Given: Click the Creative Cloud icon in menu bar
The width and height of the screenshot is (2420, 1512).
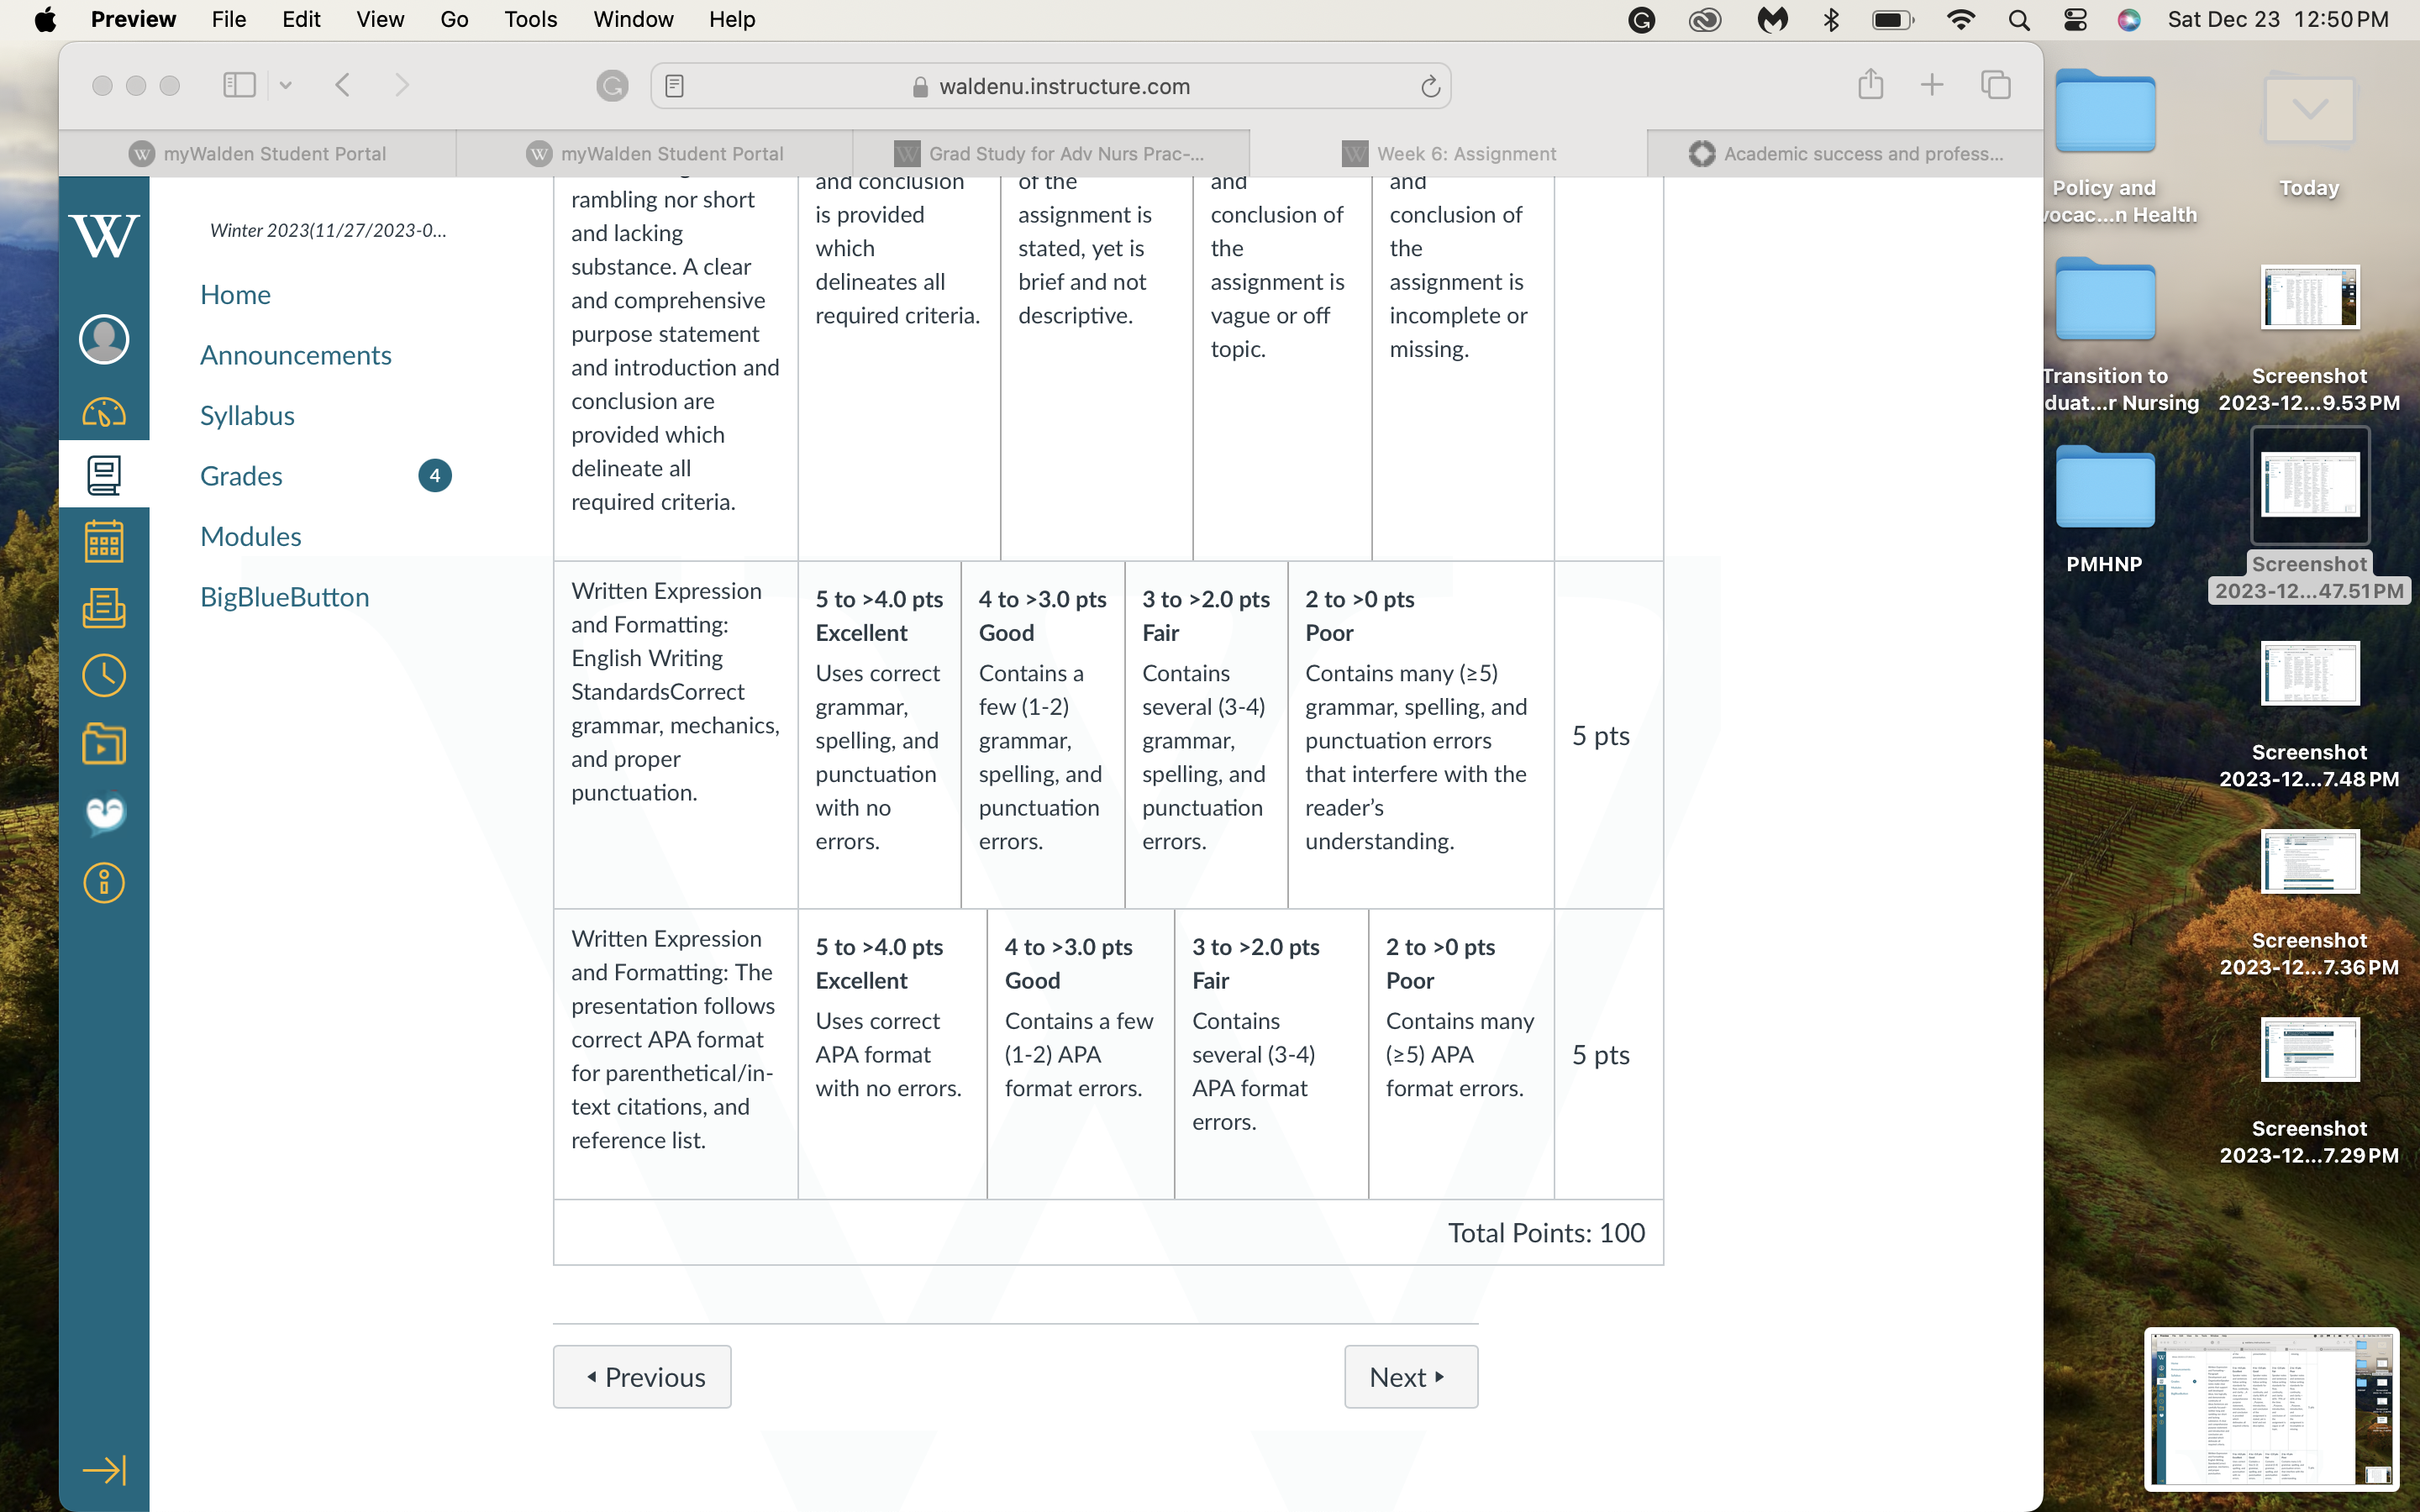Looking at the screenshot, I should [x=1705, y=20].
